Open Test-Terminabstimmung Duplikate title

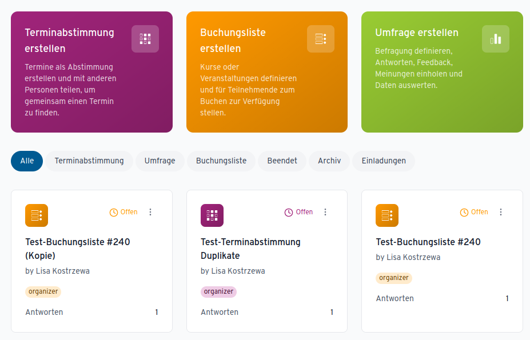(250, 249)
